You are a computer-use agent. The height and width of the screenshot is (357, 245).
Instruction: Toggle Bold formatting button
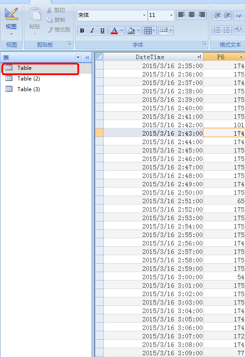tap(82, 31)
